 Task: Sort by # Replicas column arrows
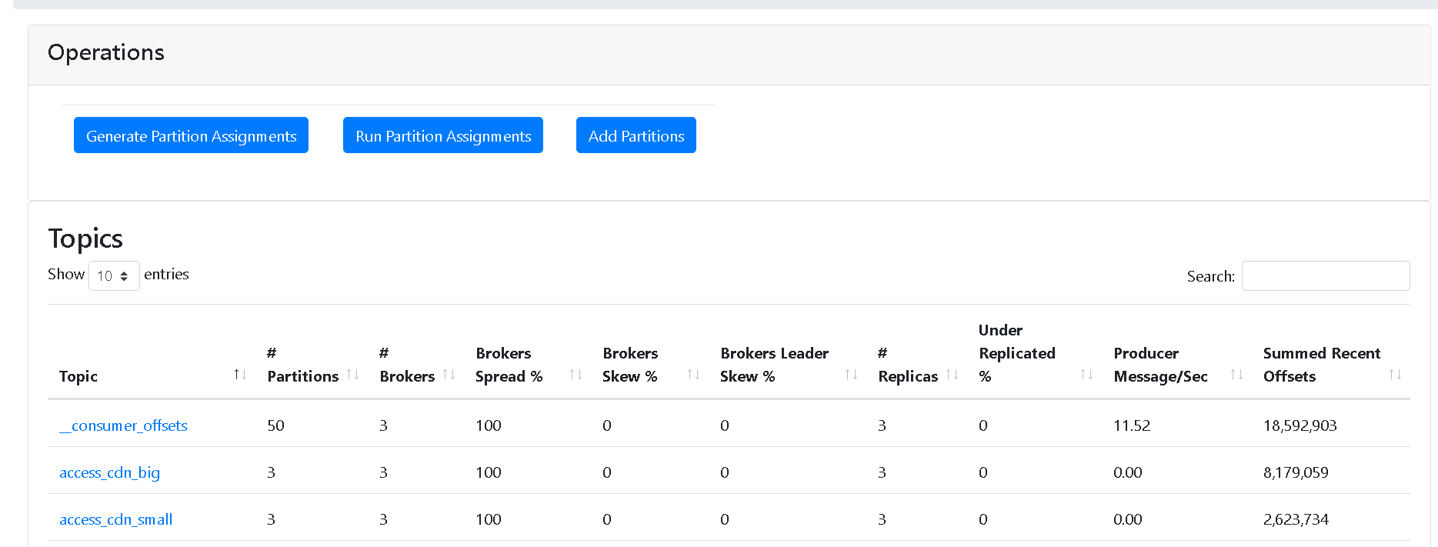(953, 375)
